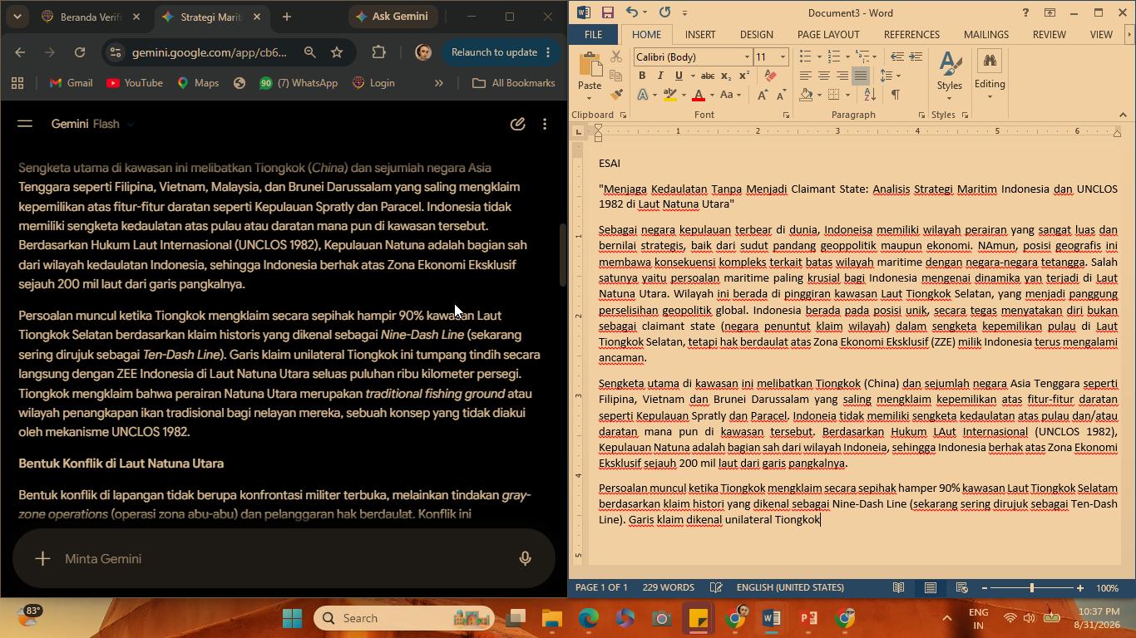Image resolution: width=1136 pixels, height=638 pixels.
Task: Toggle Justify paragraph alignment
Action: [x=861, y=76]
